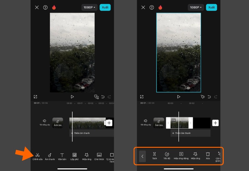This screenshot has width=249, height=171.
Task: Open Ảnh bìa cover thumbnail in left screen
Action: pos(58,122)
